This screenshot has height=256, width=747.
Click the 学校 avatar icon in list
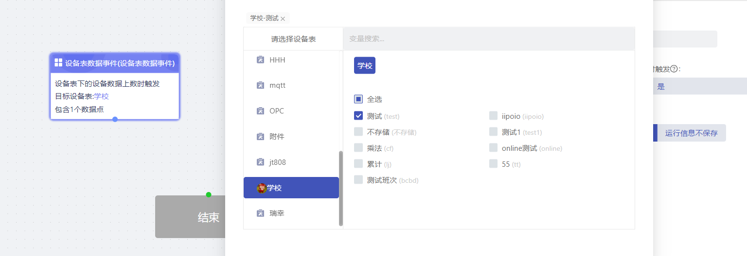[x=261, y=188]
